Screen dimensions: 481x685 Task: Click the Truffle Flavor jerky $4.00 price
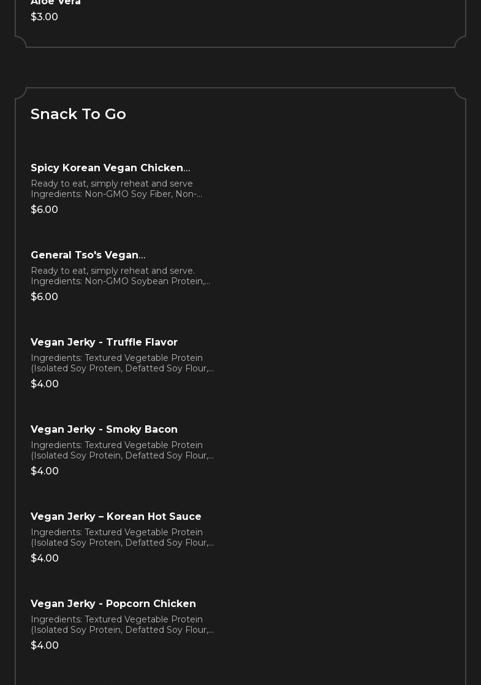[x=45, y=384]
